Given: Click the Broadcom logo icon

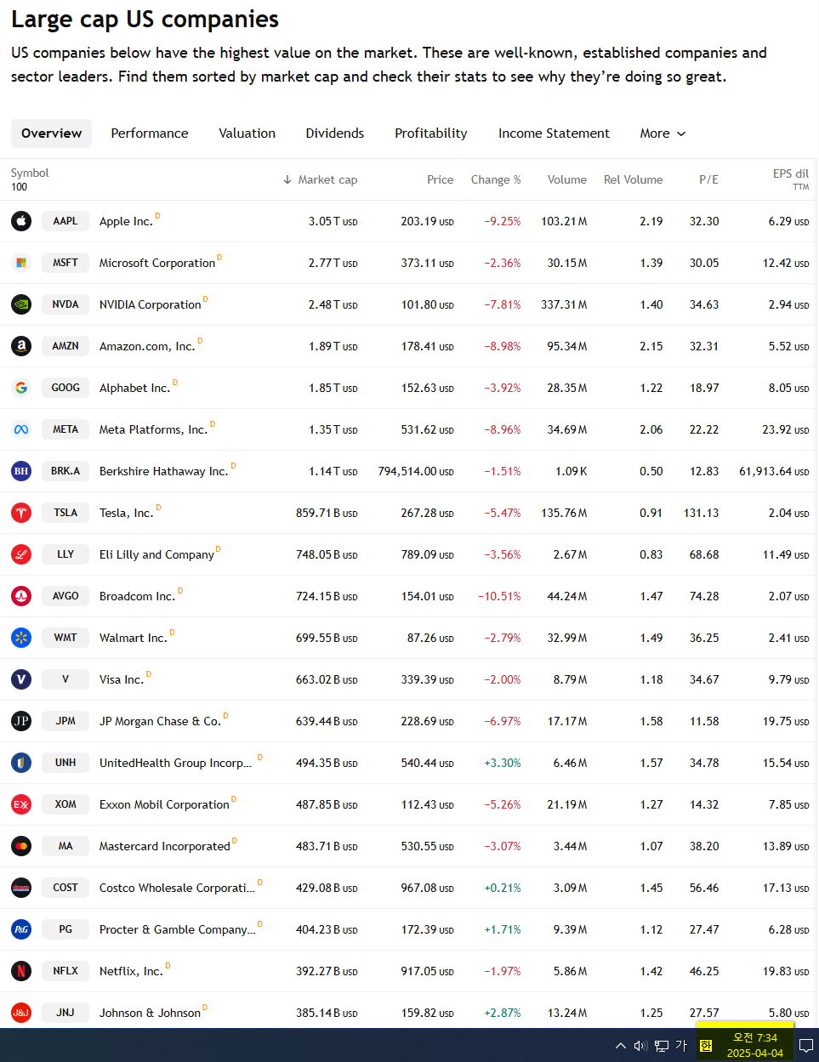Looking at the screenshot, I should 21,596.
